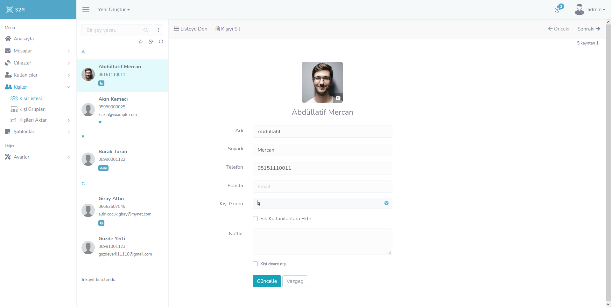This screenshot has width=611, height=307.
Task: Refresh the contact list
Action: [161, 42]
